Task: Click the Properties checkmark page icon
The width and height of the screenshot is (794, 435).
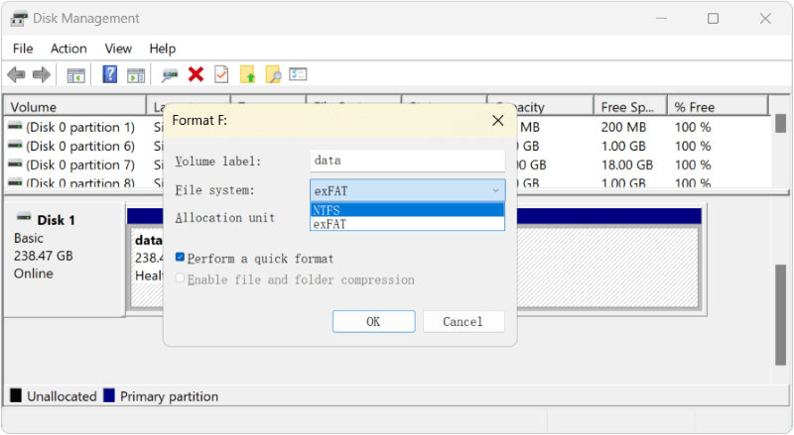Action: tap(221, 75)
